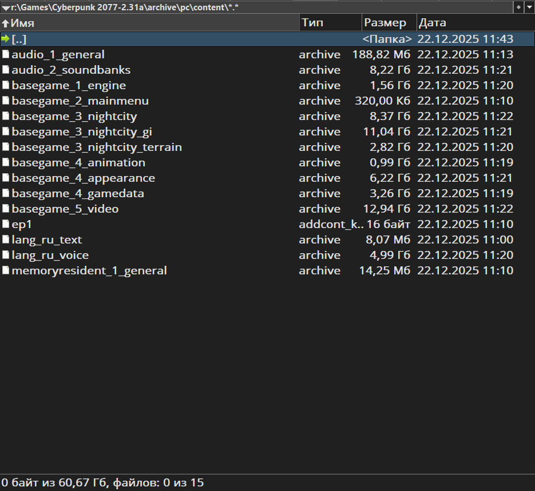The height and width of the screenshot is (491, 535).
Task: Click the file icon of basegame_1_engine
Action: pos(6,85)
